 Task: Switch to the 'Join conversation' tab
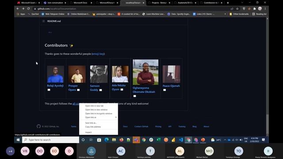point(55,3)
